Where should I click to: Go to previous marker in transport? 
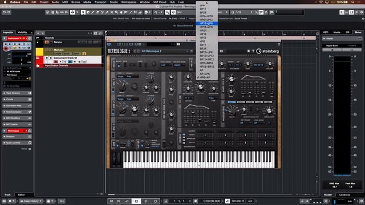112,201
